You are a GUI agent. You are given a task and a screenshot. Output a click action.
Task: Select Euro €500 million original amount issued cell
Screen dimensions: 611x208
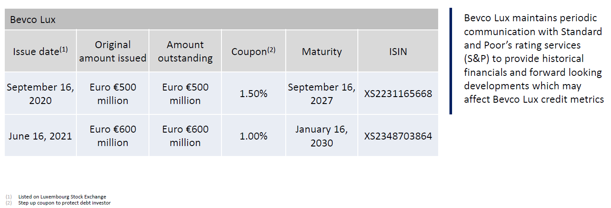[112, 94]
